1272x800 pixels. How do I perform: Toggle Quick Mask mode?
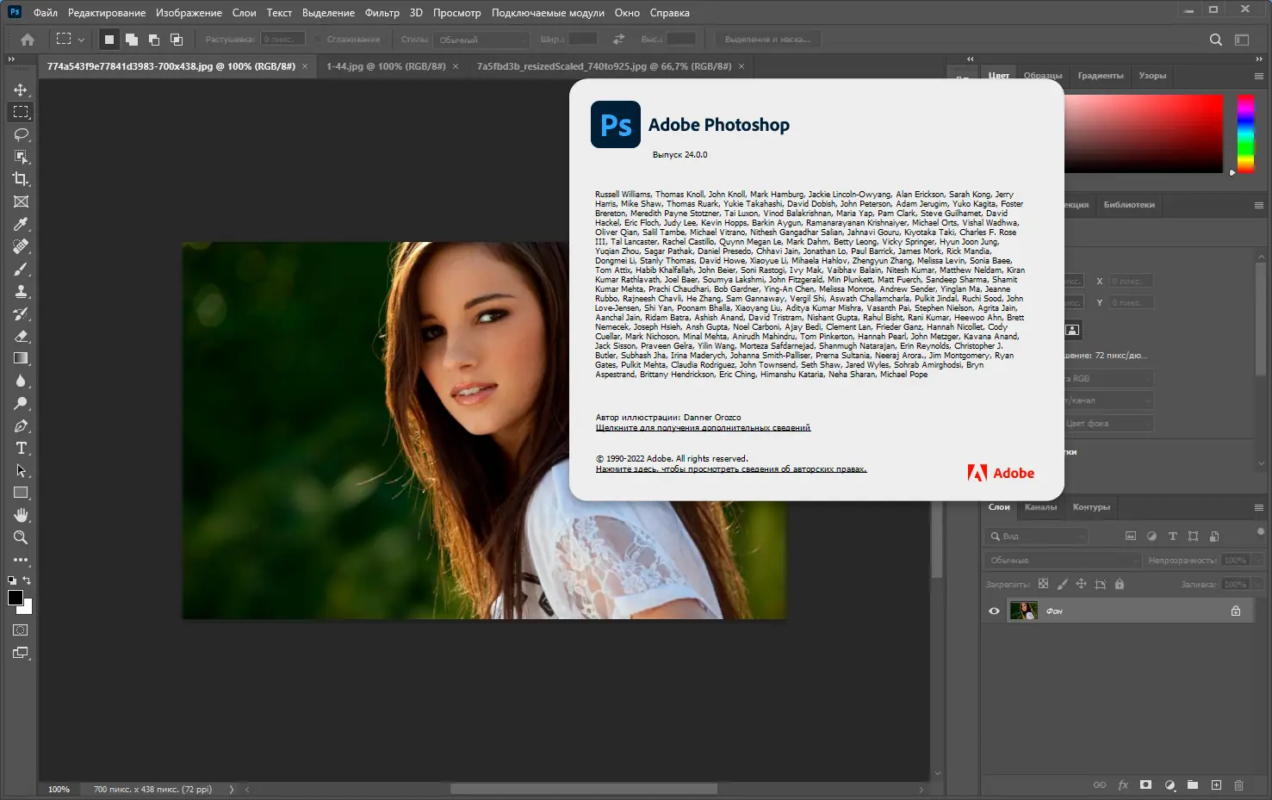(x=21, y=630)
